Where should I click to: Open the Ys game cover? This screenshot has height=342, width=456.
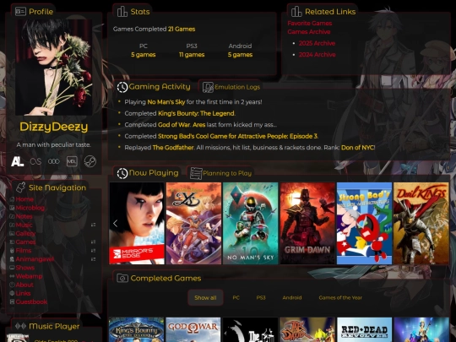[193, 223]
